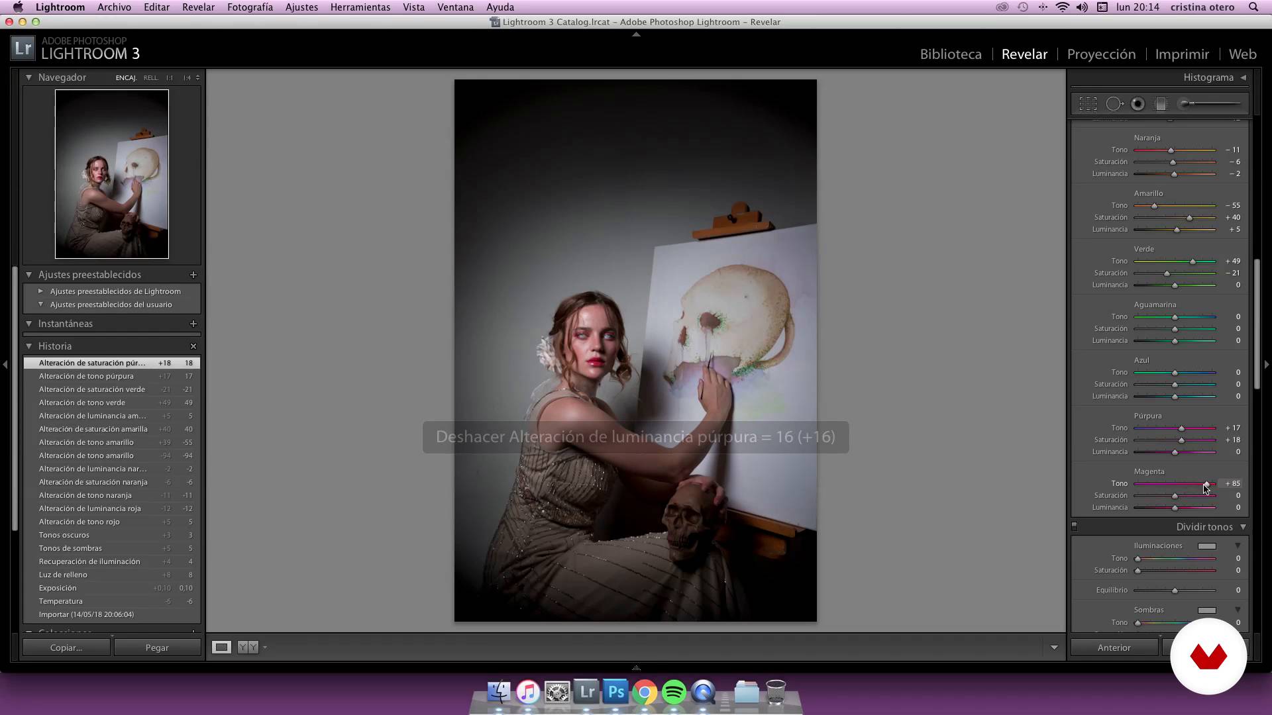Select the Spot Removal tool
Image resolution: width=1272 pixels, height=715 pixels.
point(1114,104)
